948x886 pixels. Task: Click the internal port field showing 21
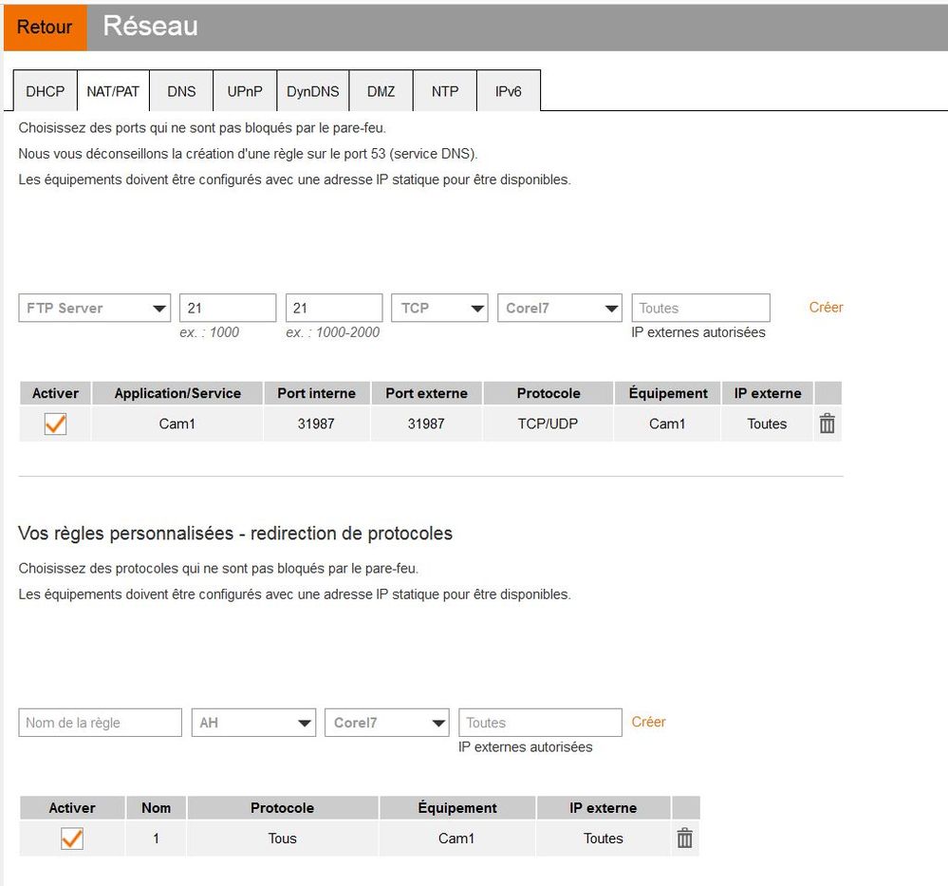pyautogui.click(x=227, y=308)
